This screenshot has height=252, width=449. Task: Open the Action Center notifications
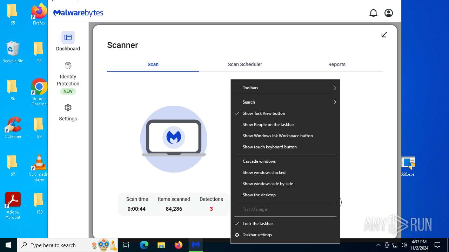pos(437,245)
